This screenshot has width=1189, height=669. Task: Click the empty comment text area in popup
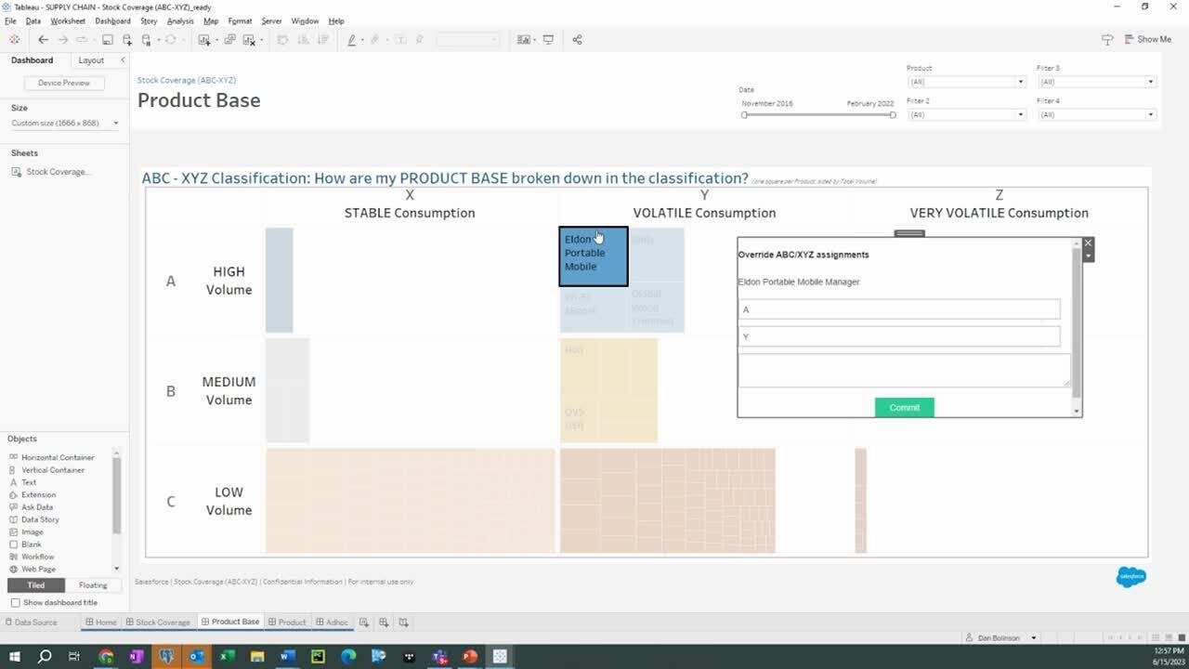(904, 370)
